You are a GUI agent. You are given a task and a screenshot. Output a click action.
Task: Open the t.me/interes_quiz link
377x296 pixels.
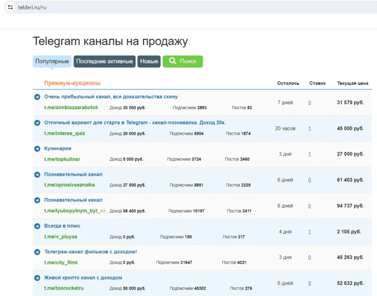tap(64, 133)
